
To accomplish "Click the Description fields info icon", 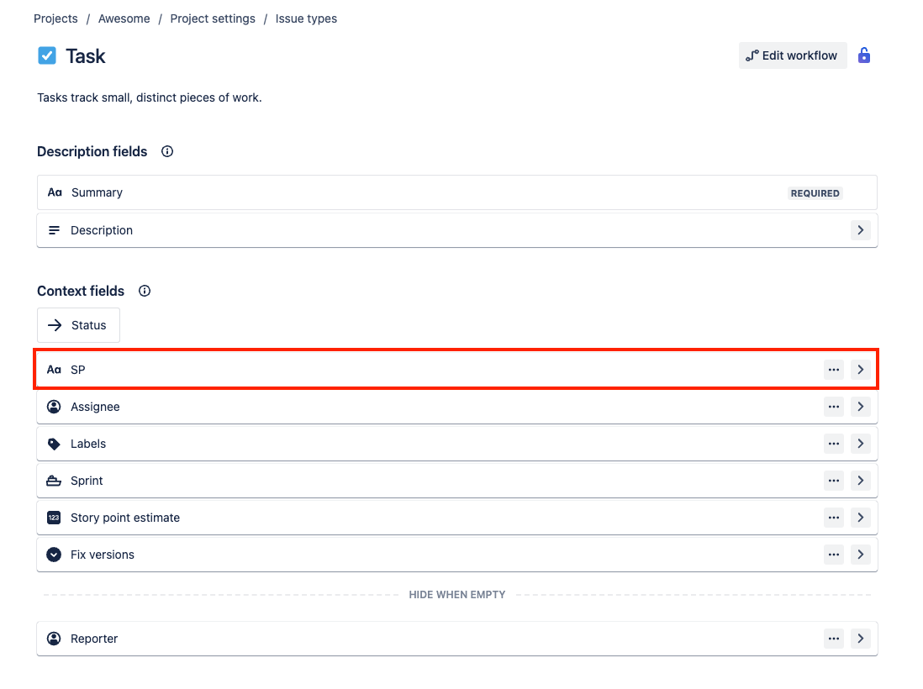I will point(166,151).
